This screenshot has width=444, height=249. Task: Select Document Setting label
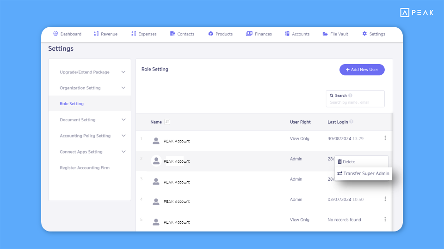[78, 120]
